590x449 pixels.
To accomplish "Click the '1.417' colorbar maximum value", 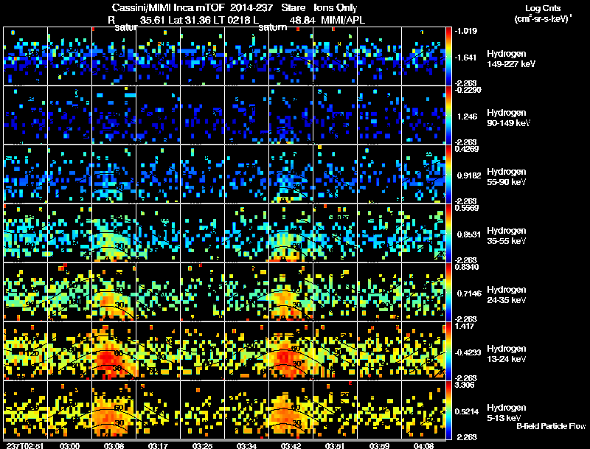I will [465, 327].
